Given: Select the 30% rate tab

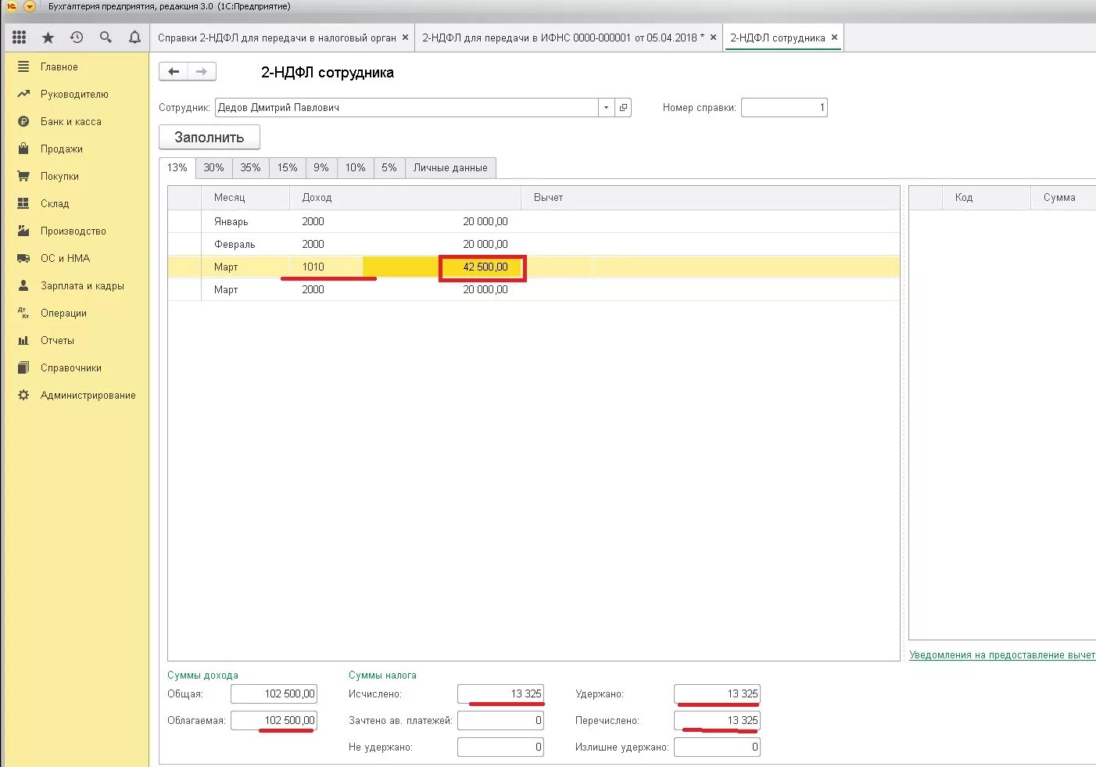Looking at the screenshot, I should click(213, 167).
